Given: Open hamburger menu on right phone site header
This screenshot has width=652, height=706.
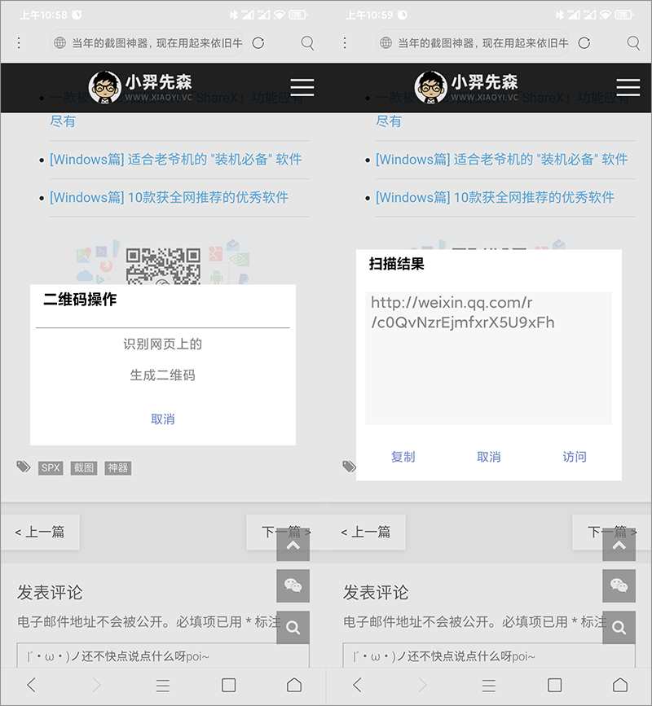Looking at the screenshot, I should (628, 87).
